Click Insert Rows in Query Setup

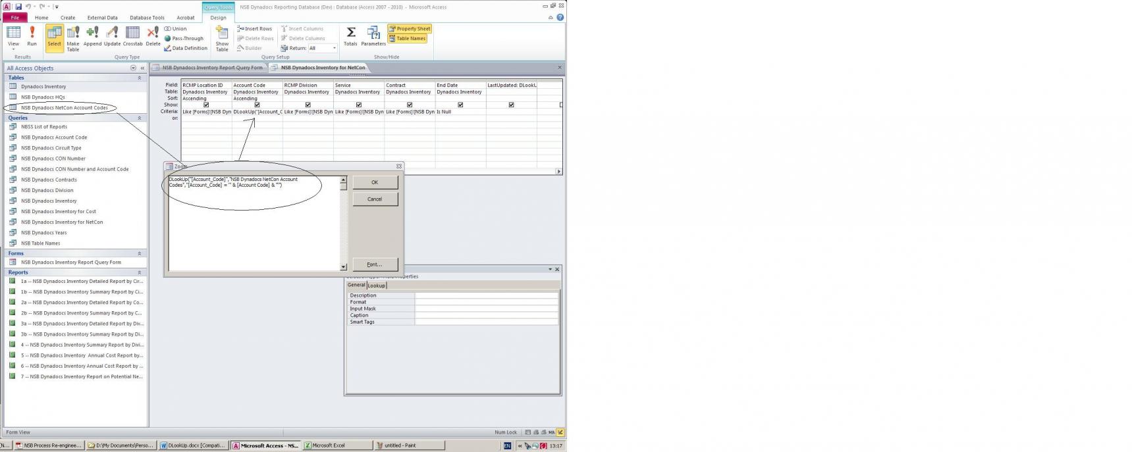pyautogui.click(x=255, y=29)
